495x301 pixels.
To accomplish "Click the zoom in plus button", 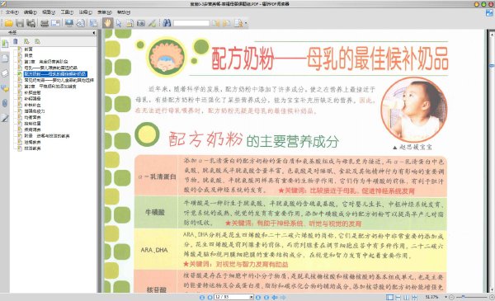I will click(x=491, y=297).
